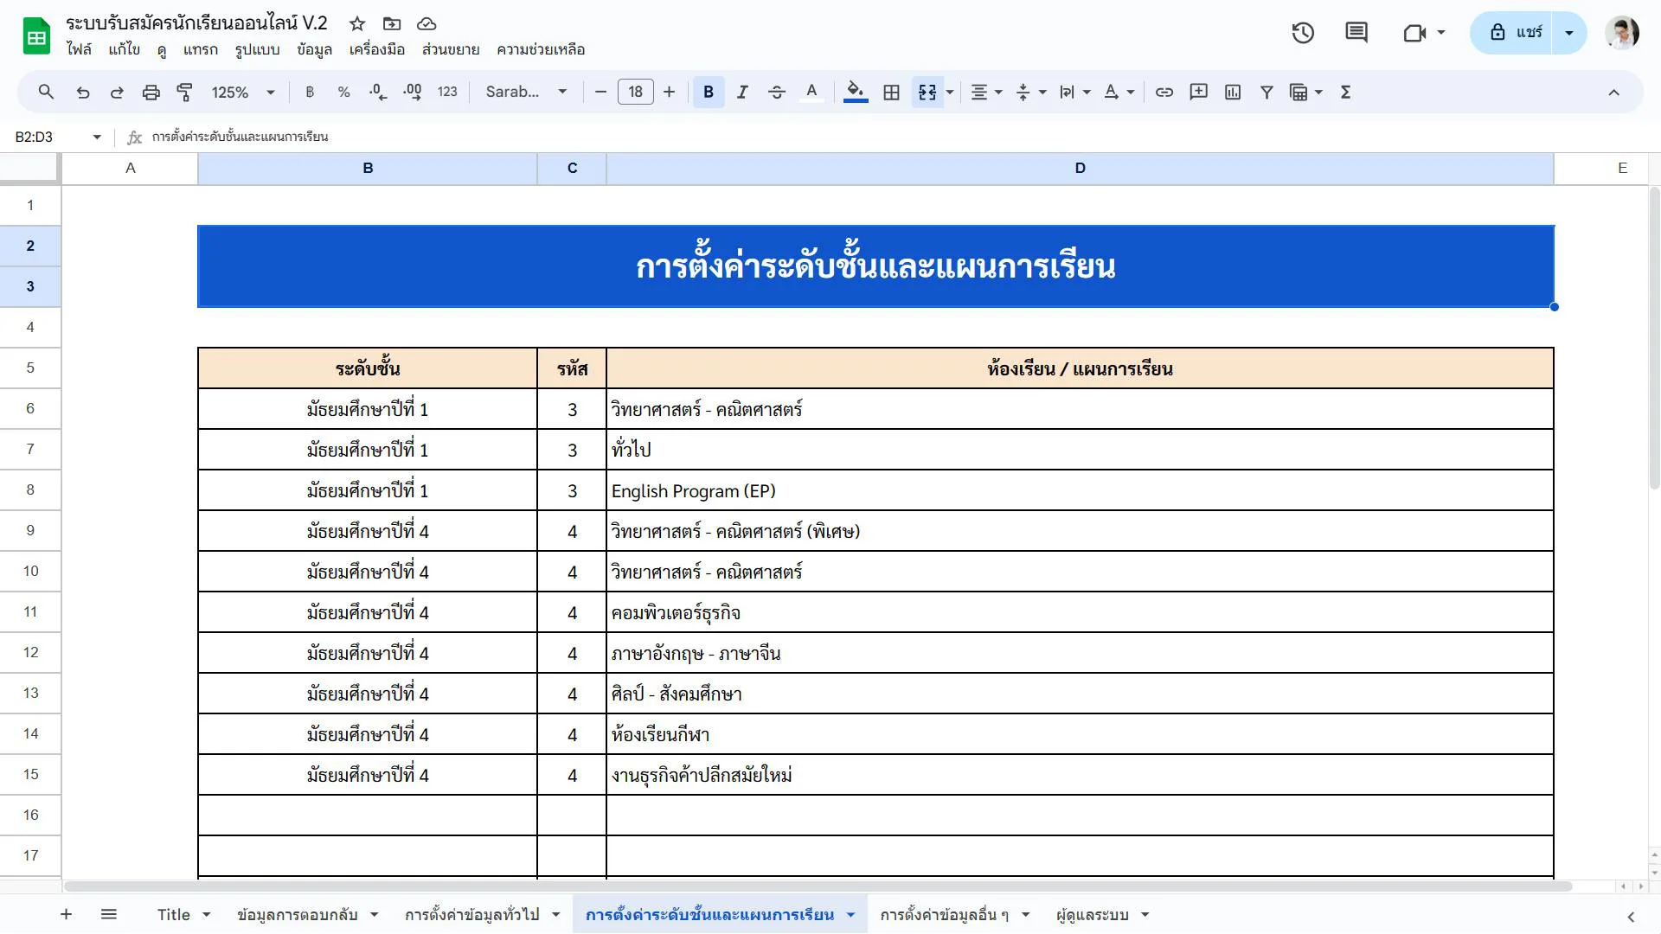Decrease font size with minus button
This screenshot has width=1661, height=934.
pos(600,92)
